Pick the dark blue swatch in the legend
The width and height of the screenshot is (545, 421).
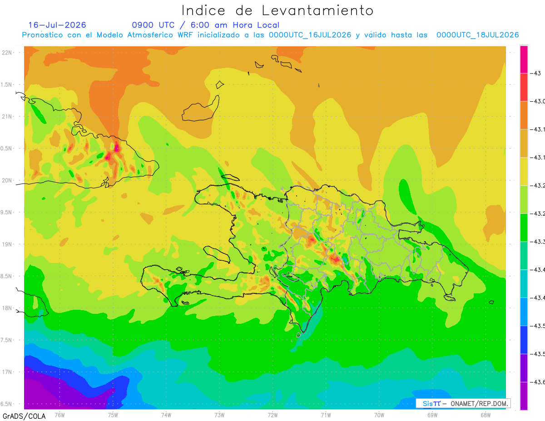(x=524, y=340)
